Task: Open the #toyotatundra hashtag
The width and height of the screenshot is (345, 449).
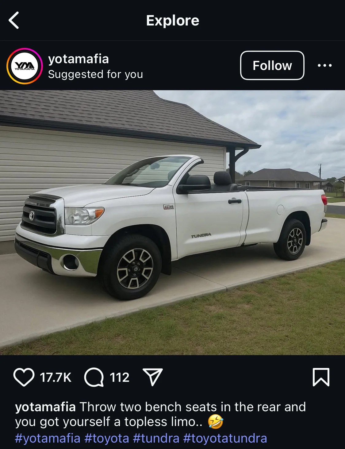Action: pyautogui.click(x=225, y=438)
